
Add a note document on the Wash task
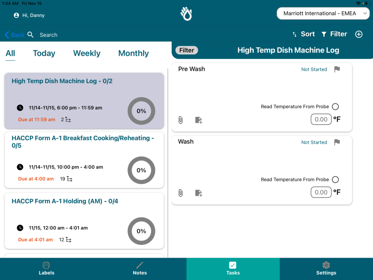pos(199,193)
